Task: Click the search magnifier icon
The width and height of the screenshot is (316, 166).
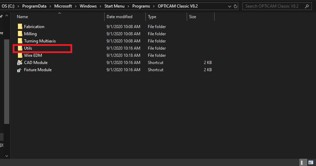Action: point(307,6)
